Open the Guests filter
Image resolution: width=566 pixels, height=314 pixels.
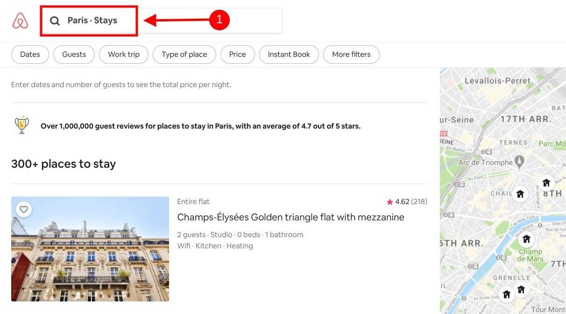[x=74, y=54]
